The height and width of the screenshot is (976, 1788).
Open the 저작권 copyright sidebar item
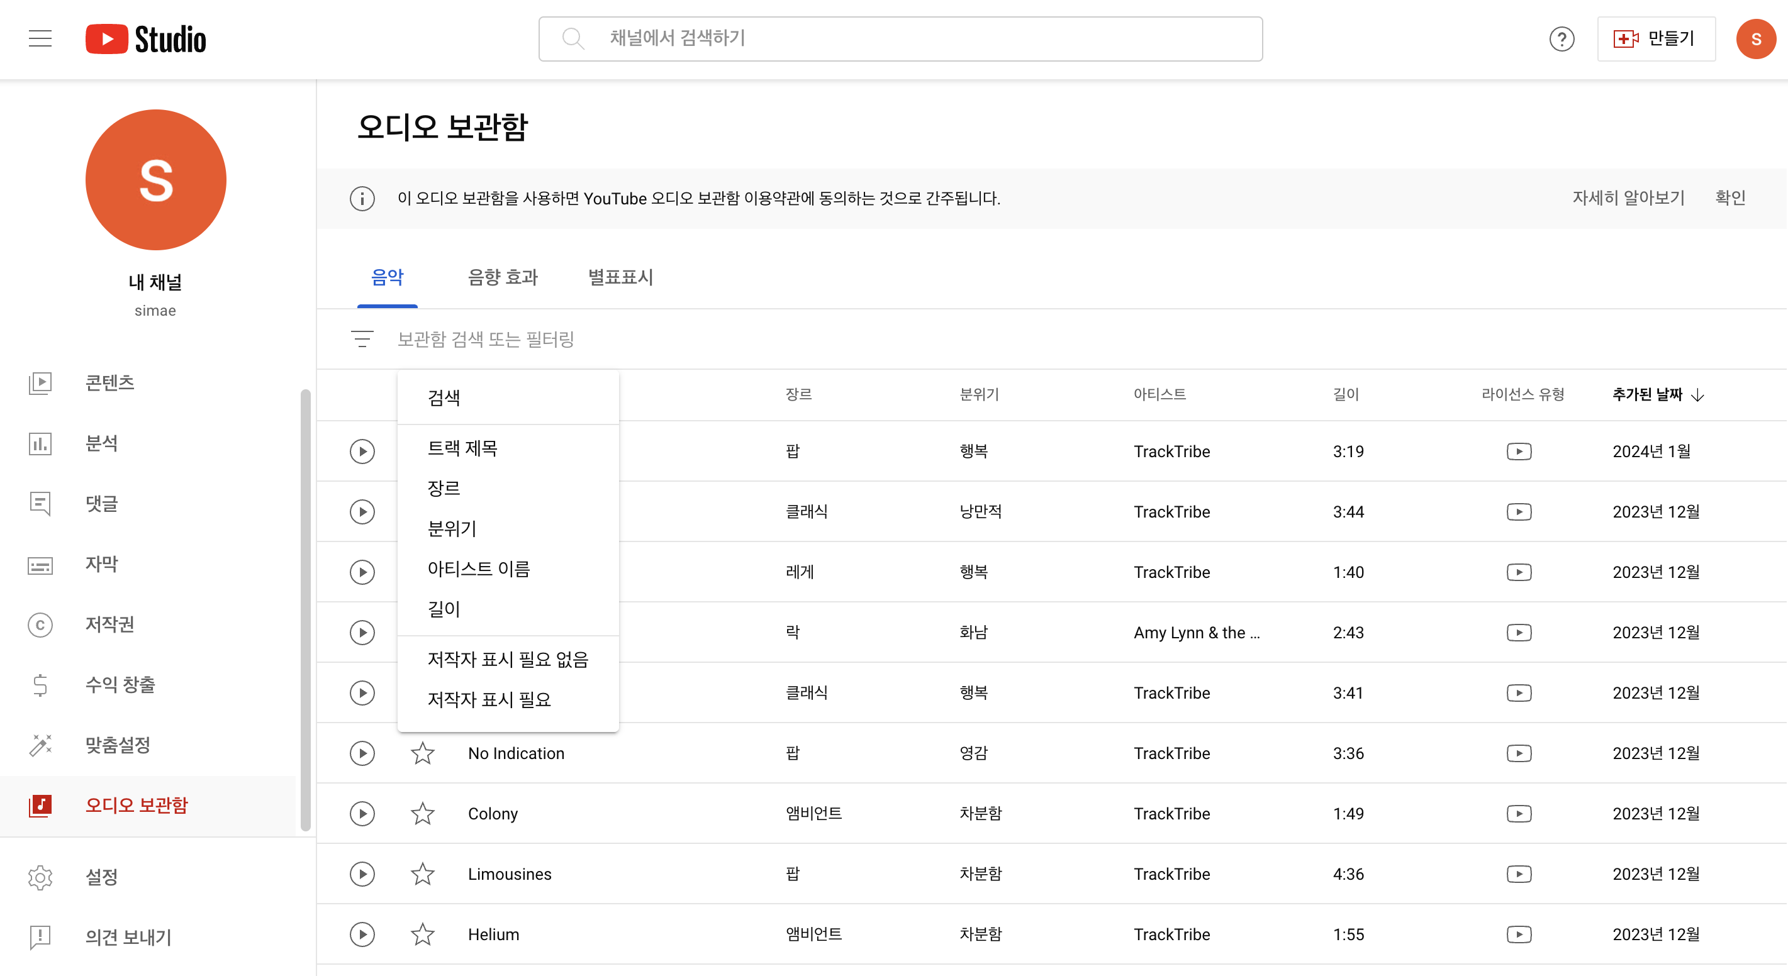pyautogui.click(x=109, y=624)
